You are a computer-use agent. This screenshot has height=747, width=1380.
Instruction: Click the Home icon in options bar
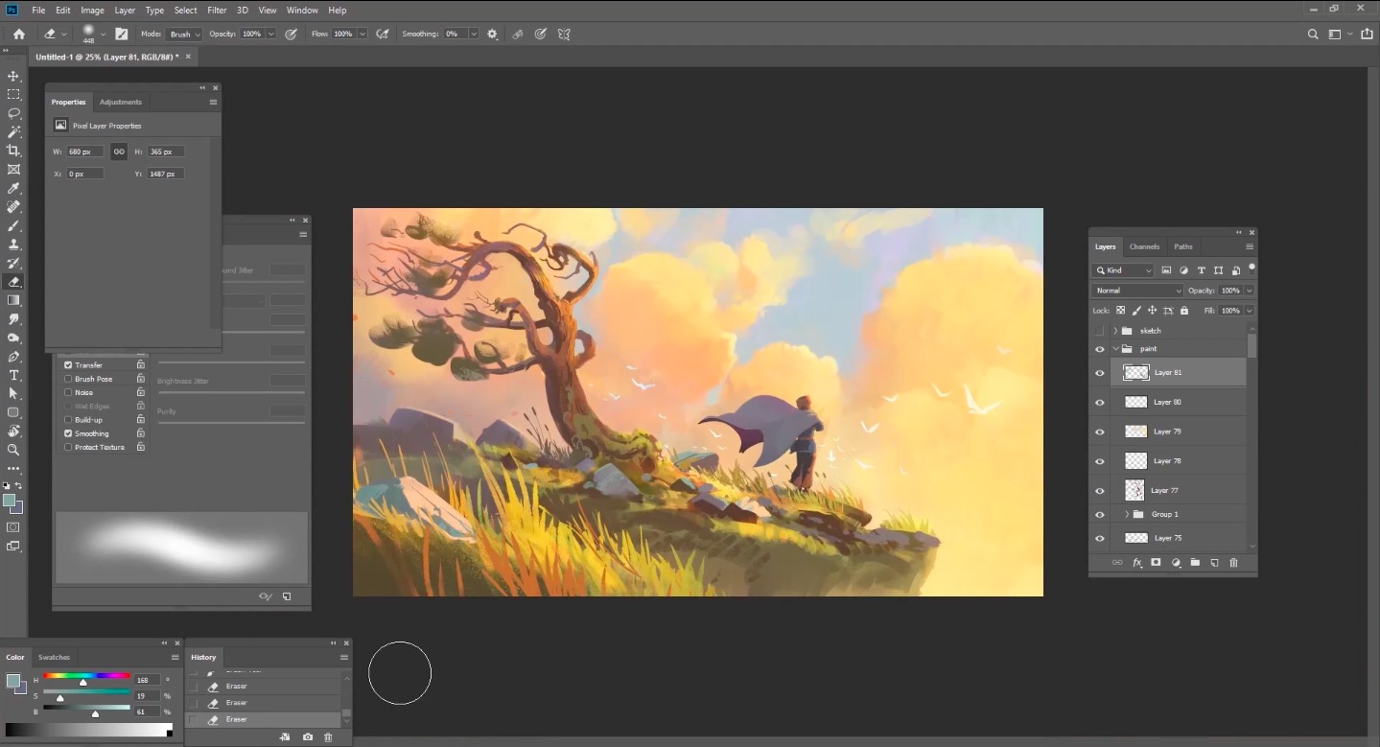point(18,34)
